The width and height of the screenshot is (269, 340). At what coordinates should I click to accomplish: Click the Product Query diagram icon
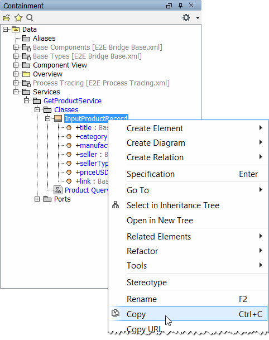pos(58,190)
